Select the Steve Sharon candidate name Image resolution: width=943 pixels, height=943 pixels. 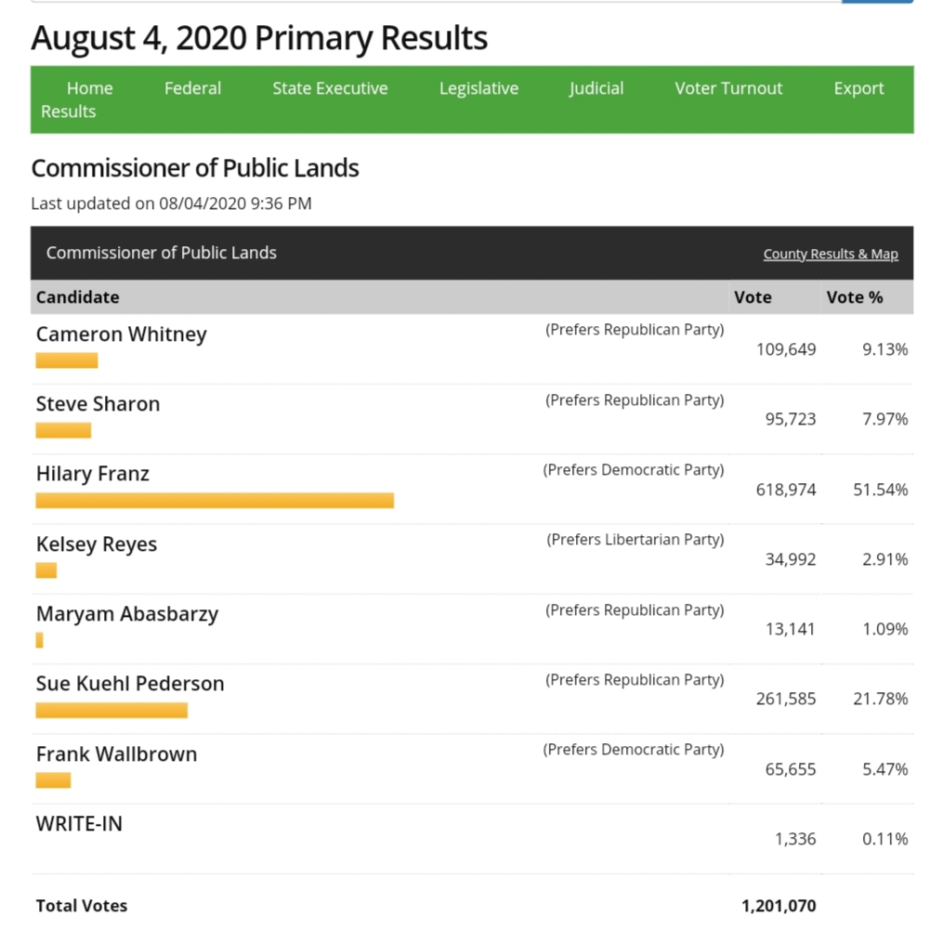pos(98,404)
